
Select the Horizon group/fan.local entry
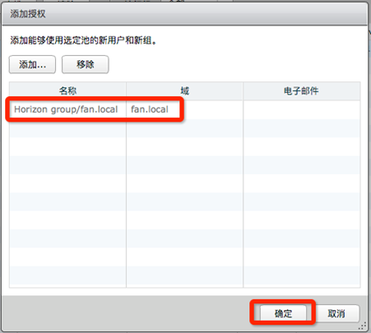[x=66, y=109]
